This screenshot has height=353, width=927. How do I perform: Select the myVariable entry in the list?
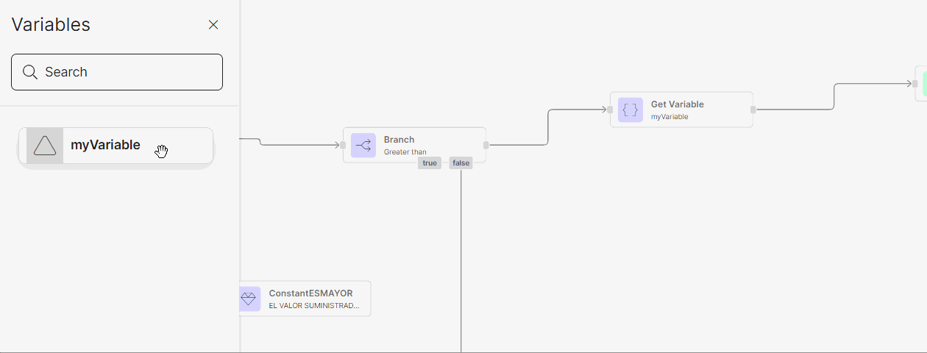[105, 146]
